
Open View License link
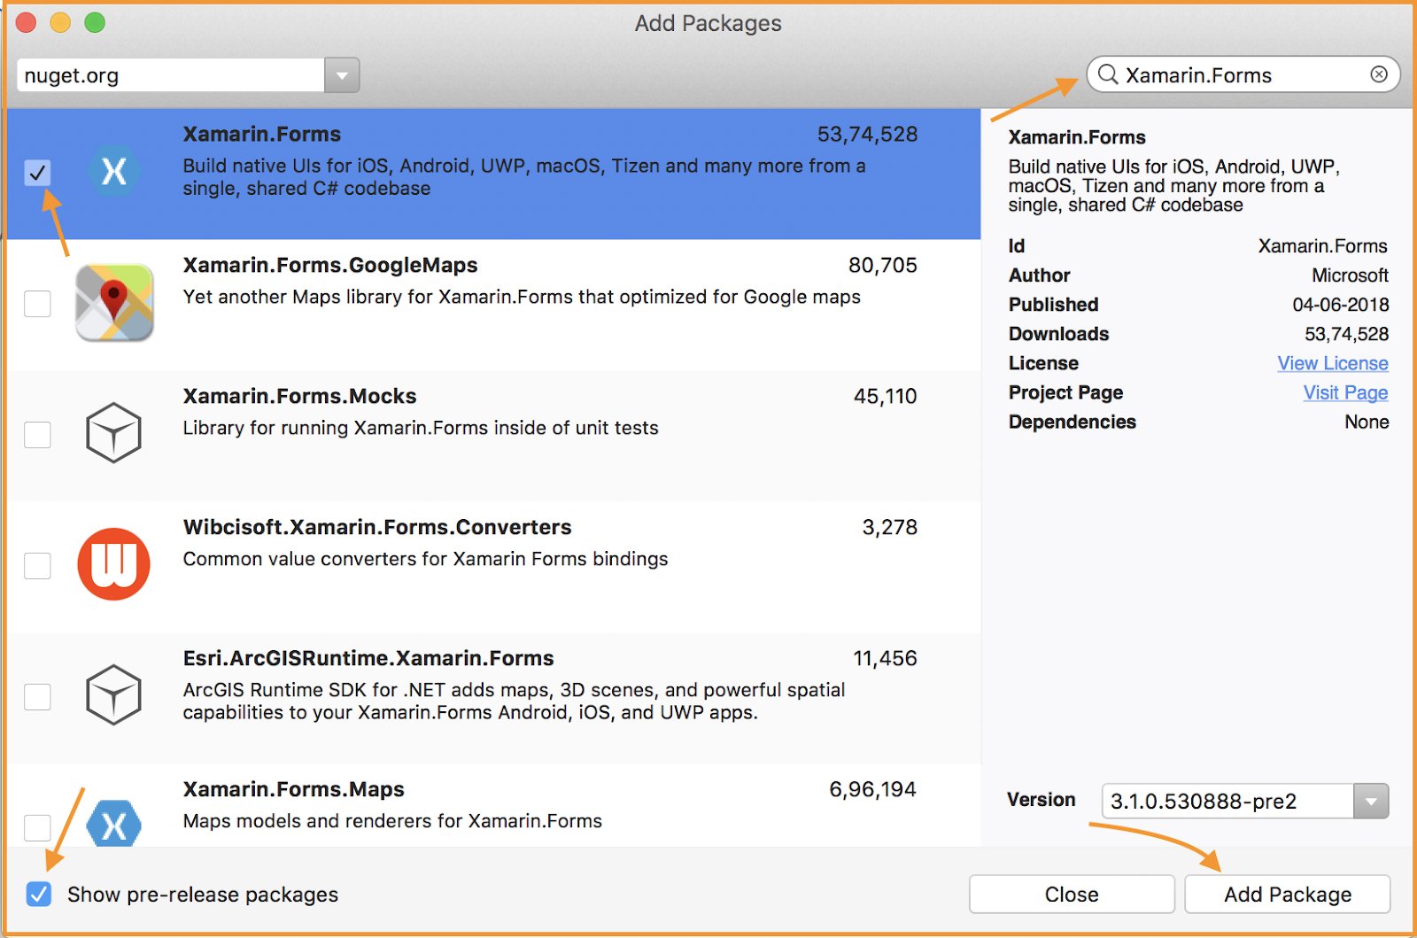(x=1333, y=363)
